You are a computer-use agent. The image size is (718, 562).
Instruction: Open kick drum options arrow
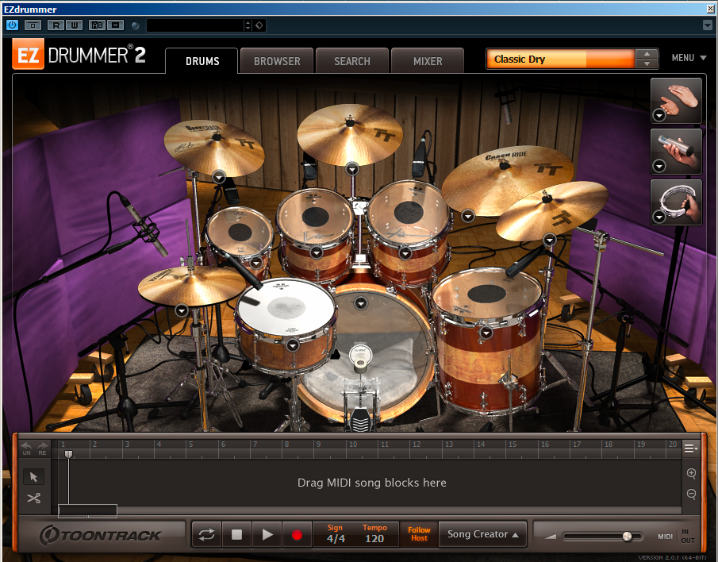[361, 302]
